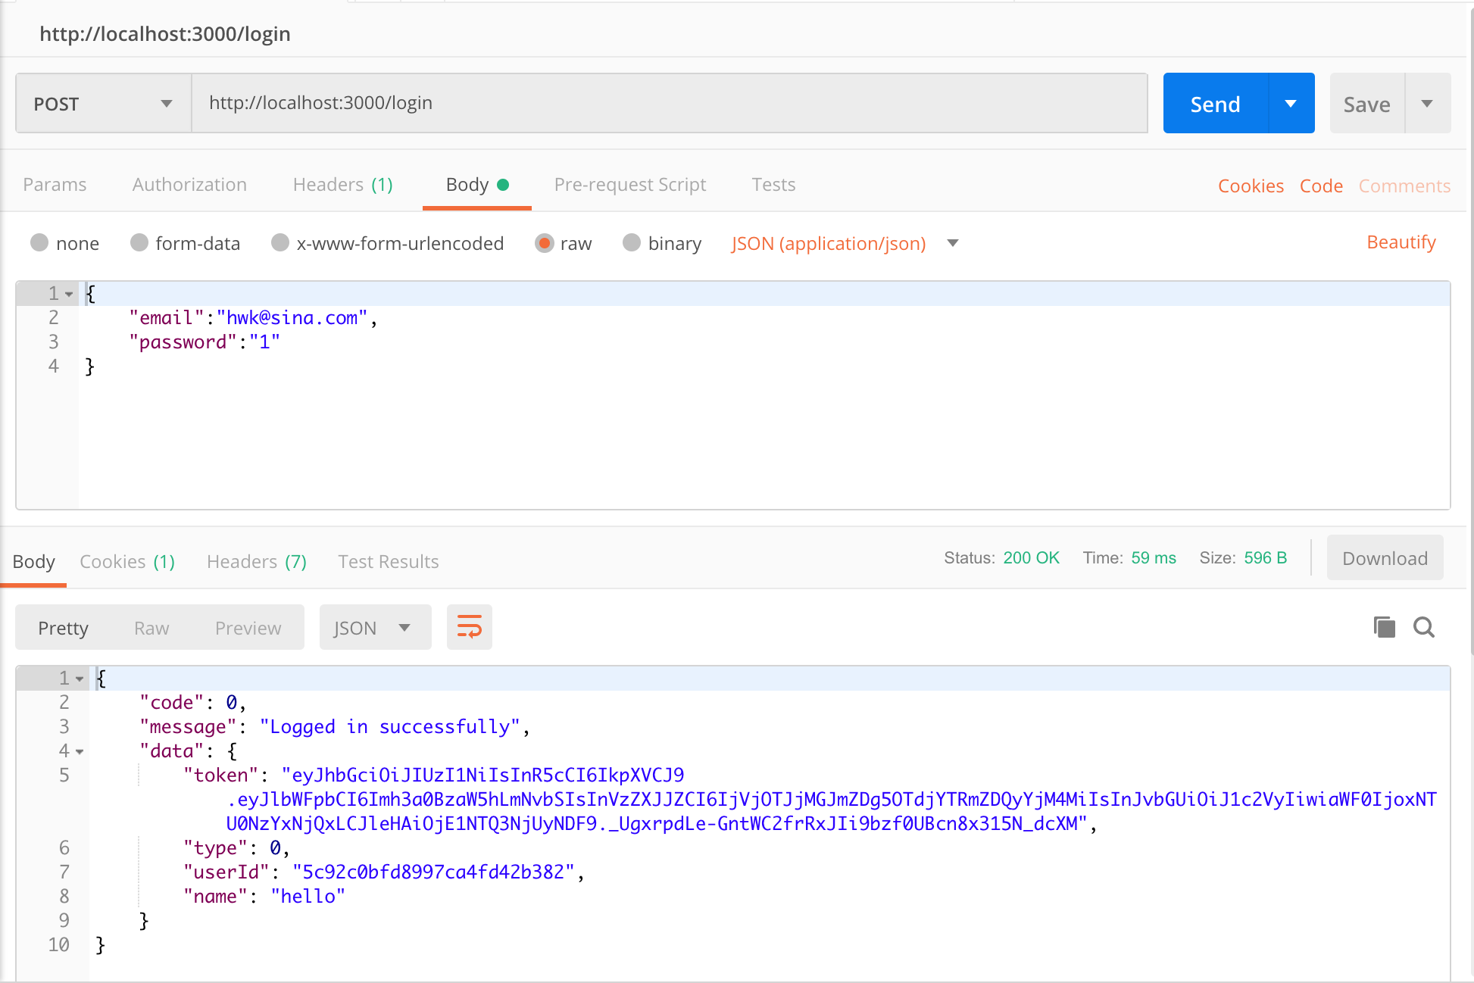Open the Pre-request Script tab

pos(630,184)
